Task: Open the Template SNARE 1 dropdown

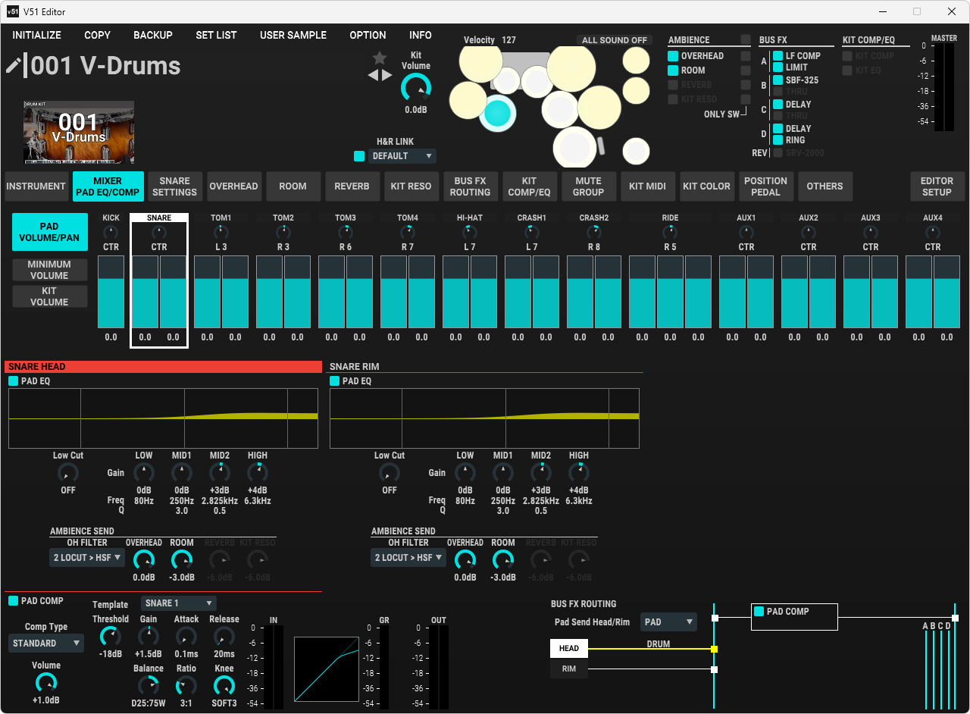Action: point(178,603)
